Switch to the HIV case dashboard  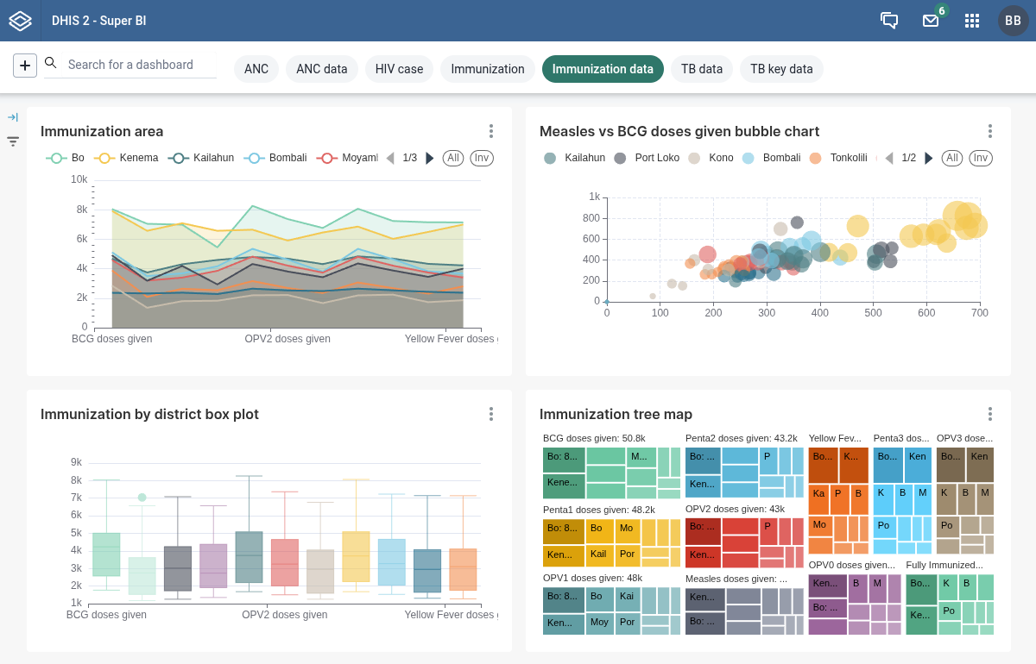[399, 69]
